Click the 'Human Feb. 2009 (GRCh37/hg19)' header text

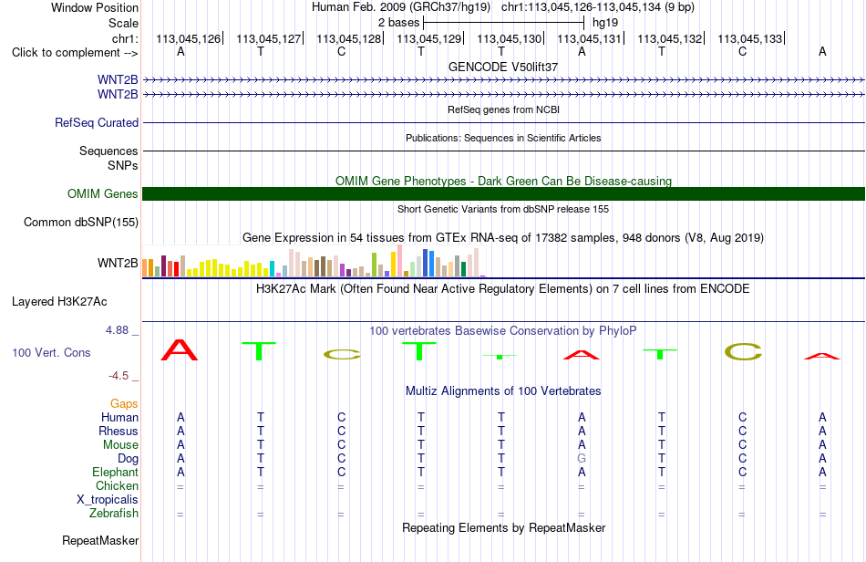point(401,7)
